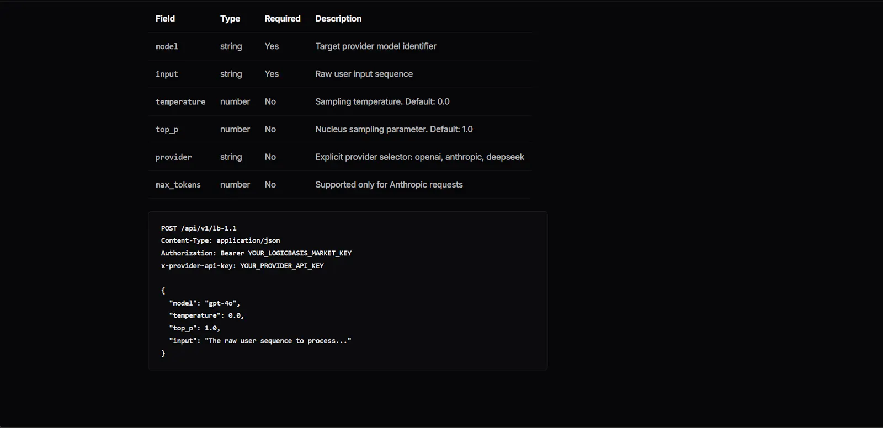
Task: Click 'Supported only for Anthropic requests' text
Action: (x=389, y=184)
